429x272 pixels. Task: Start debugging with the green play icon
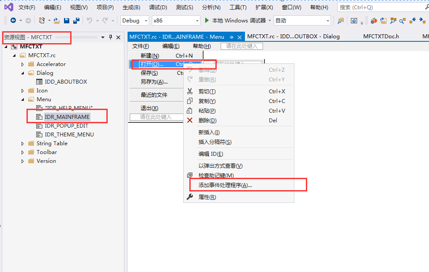pos(206,20)
